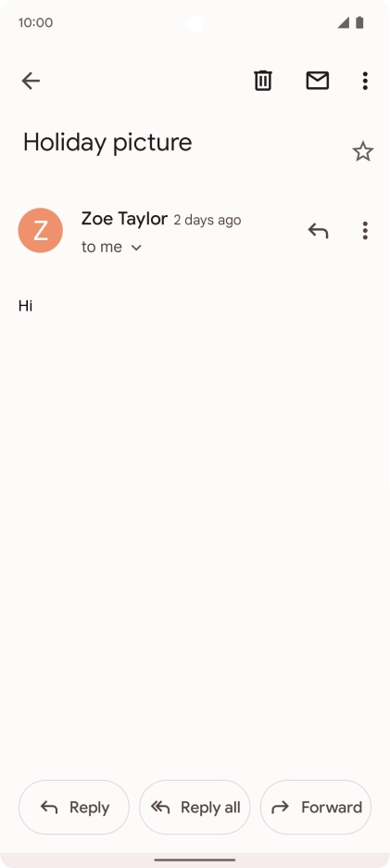Go back using the arrow icon

tap(31, 82)
